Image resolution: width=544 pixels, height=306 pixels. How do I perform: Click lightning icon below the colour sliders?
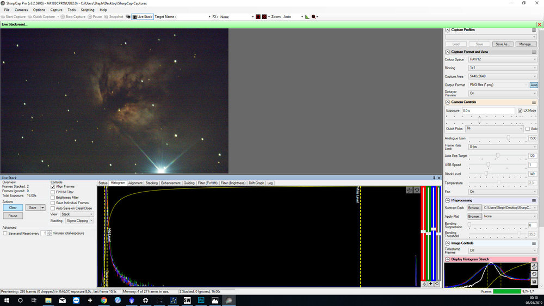click(424, 284)
